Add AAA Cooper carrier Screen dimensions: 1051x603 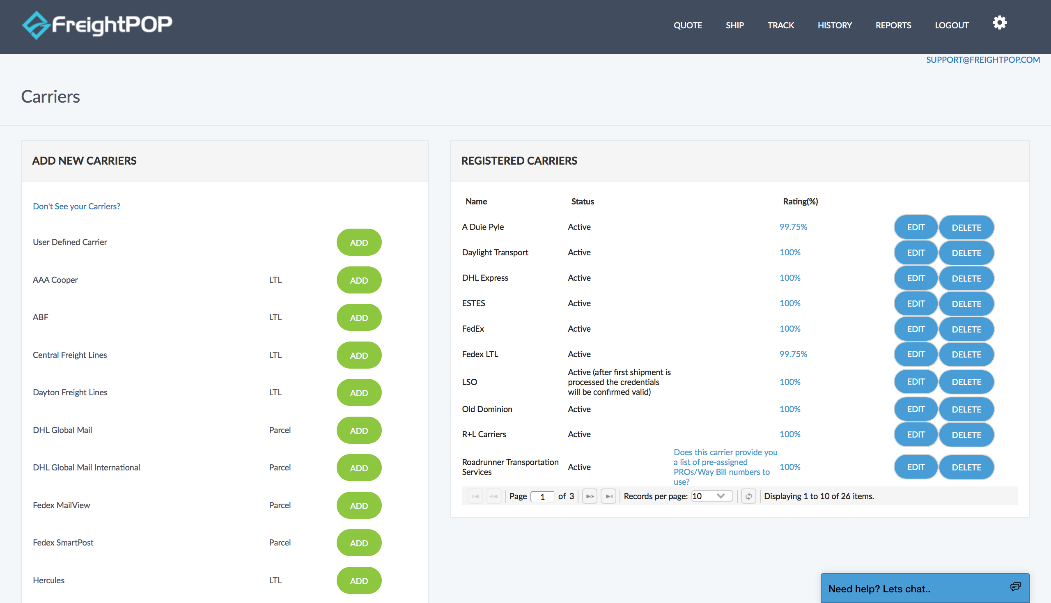[x=359, y=280]
